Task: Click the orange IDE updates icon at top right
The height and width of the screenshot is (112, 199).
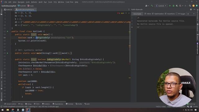Action: pyautogui.click(x=193, y=6)
